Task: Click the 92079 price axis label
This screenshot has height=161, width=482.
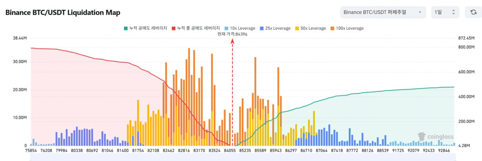Action: (x=413, y=150)
